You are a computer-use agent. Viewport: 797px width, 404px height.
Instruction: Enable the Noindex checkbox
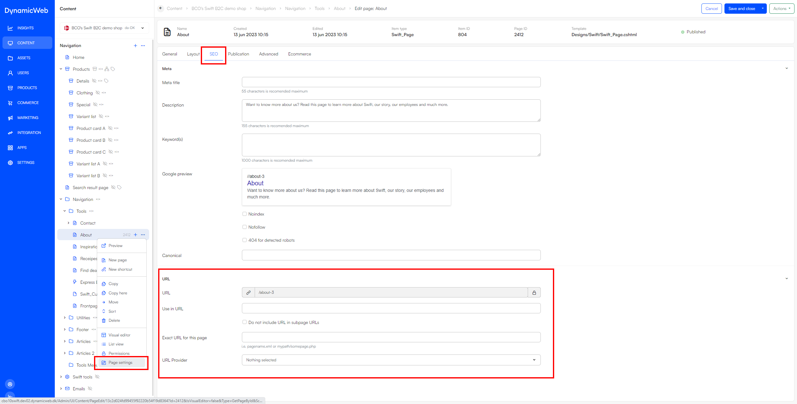pos(244,214)
